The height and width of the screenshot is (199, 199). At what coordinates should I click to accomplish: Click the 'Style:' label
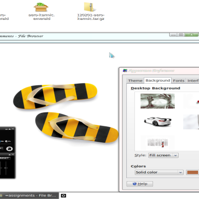pos(140,155)
